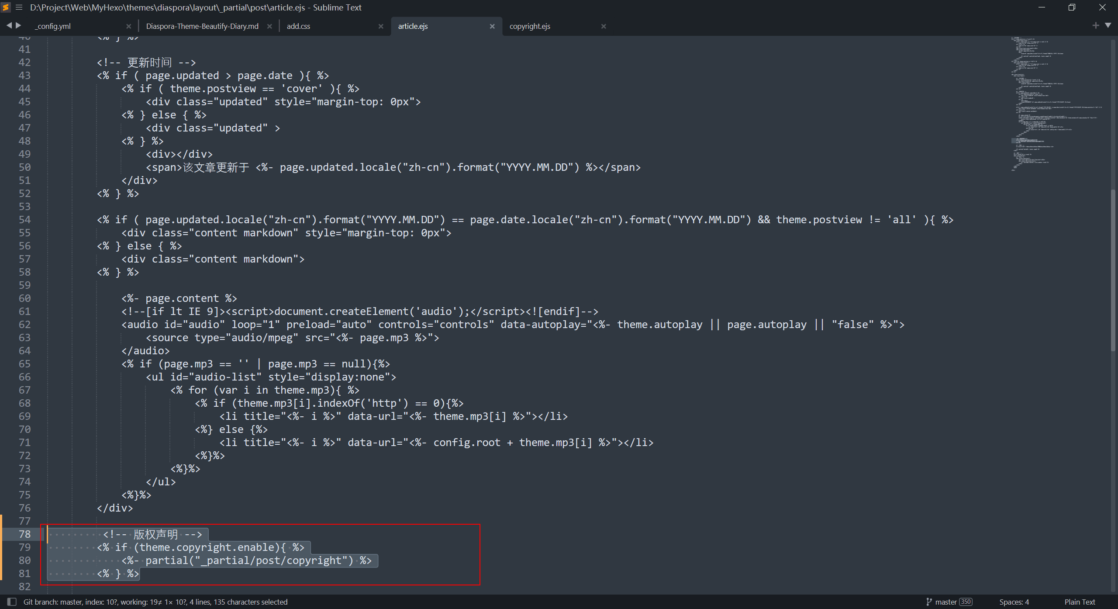Screen dimensions: 1118x609
Task: Close the add.css tab
Action: [381, 26]
